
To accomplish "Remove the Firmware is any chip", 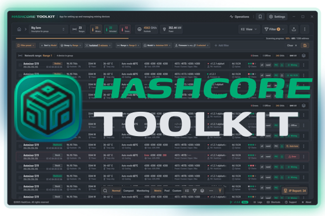I will tap(208, 45).
